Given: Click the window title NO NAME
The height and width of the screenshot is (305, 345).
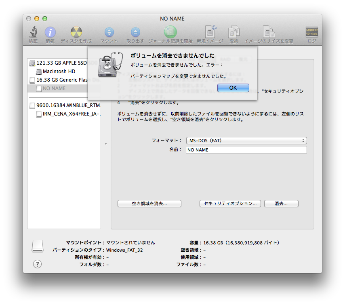Looking at the screenshot, I should [x=172, y=19].
